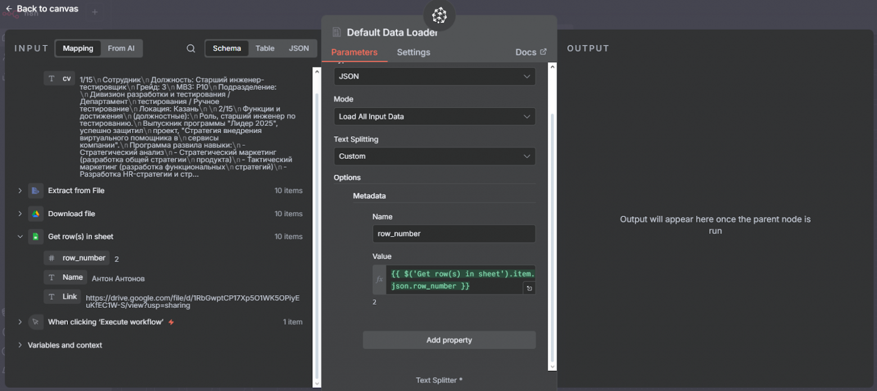This screenshot has height=391, width=877.
Task: Click the Google Sheets Get row(s) icon
Action: click(35, 237)
